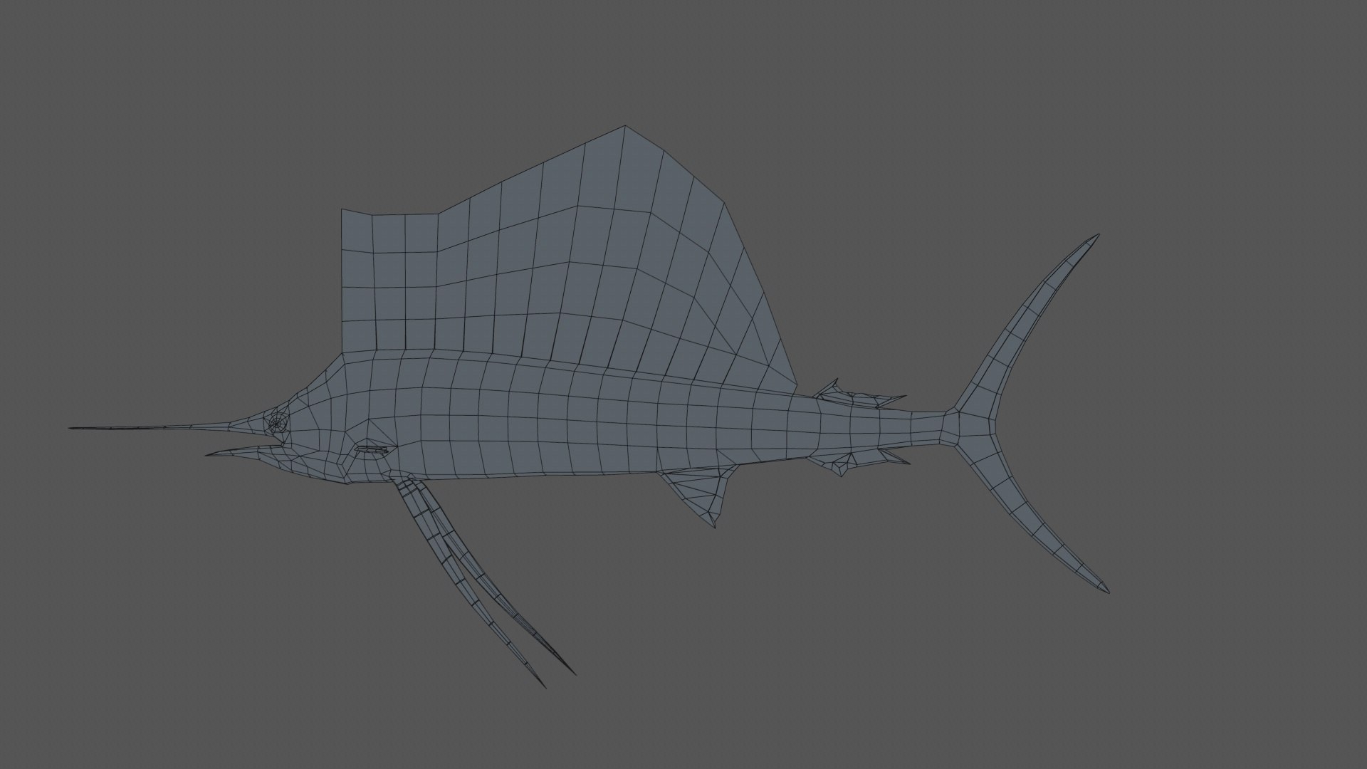This screenshot has height=769, width=1367.
Task: Click the sailfish's eye on the head
Action: (x=277, y=424)
